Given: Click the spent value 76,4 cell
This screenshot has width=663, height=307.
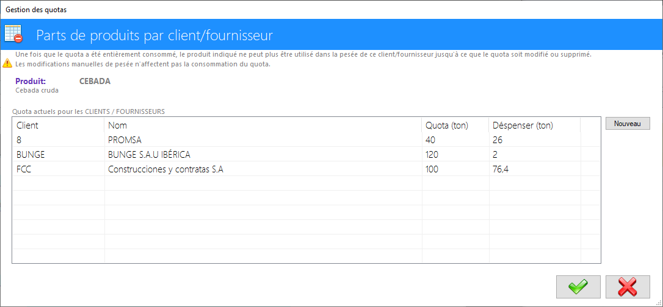Looking at the screenshot, I should tap(535, 169).
